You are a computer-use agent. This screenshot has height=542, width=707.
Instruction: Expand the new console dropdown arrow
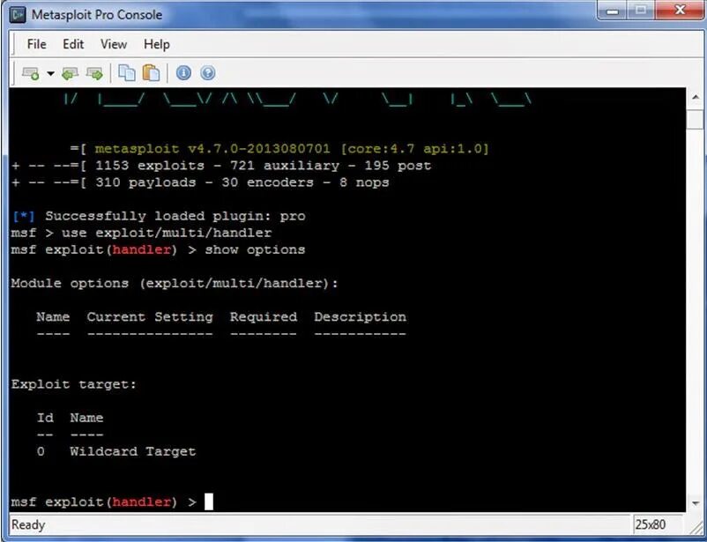50,73
